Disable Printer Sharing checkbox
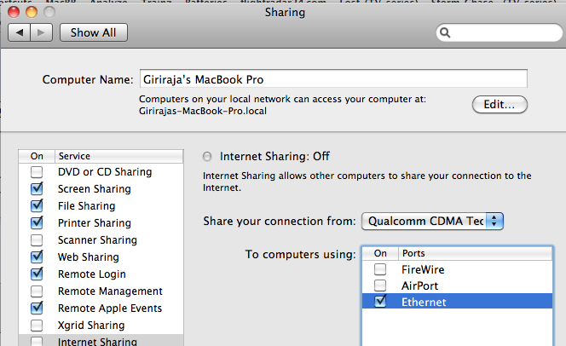 (x=37, y=222)
